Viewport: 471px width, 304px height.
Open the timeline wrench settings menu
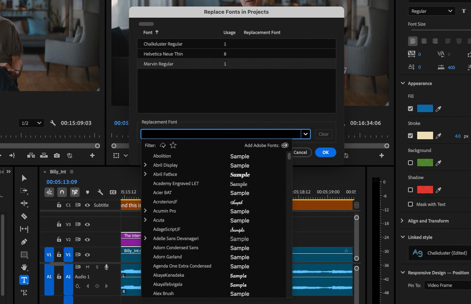pyautogui.click(x=100, y=192)
